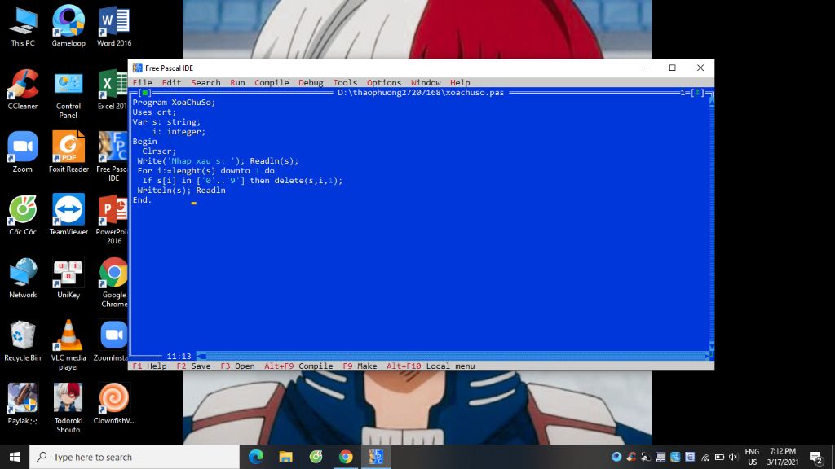
Task: Click the 'Writeln(s); Readln' code line
Action: 181,191
